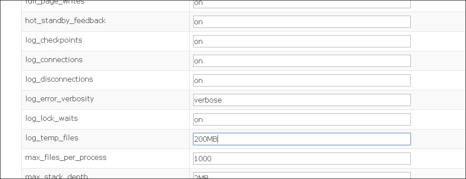
Task: Focus the log_temp_files field showing 200MB
Action: pos(302,139)
